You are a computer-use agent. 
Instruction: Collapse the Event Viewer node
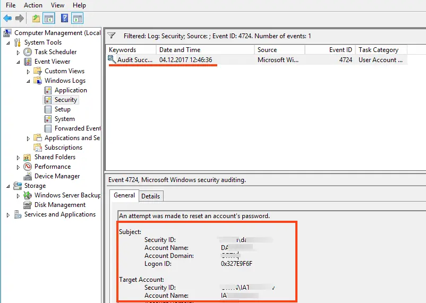pyautogui.click(x=18, y=62)
